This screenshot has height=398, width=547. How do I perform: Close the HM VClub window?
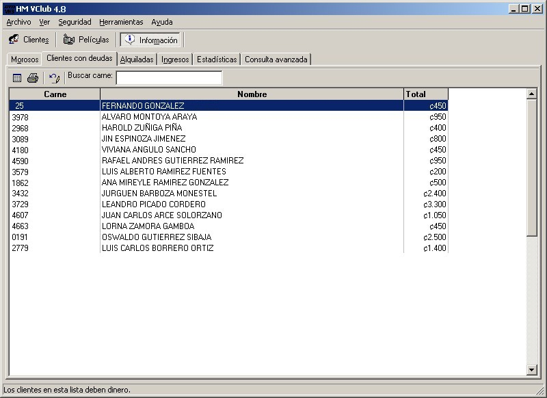(537, 9)
